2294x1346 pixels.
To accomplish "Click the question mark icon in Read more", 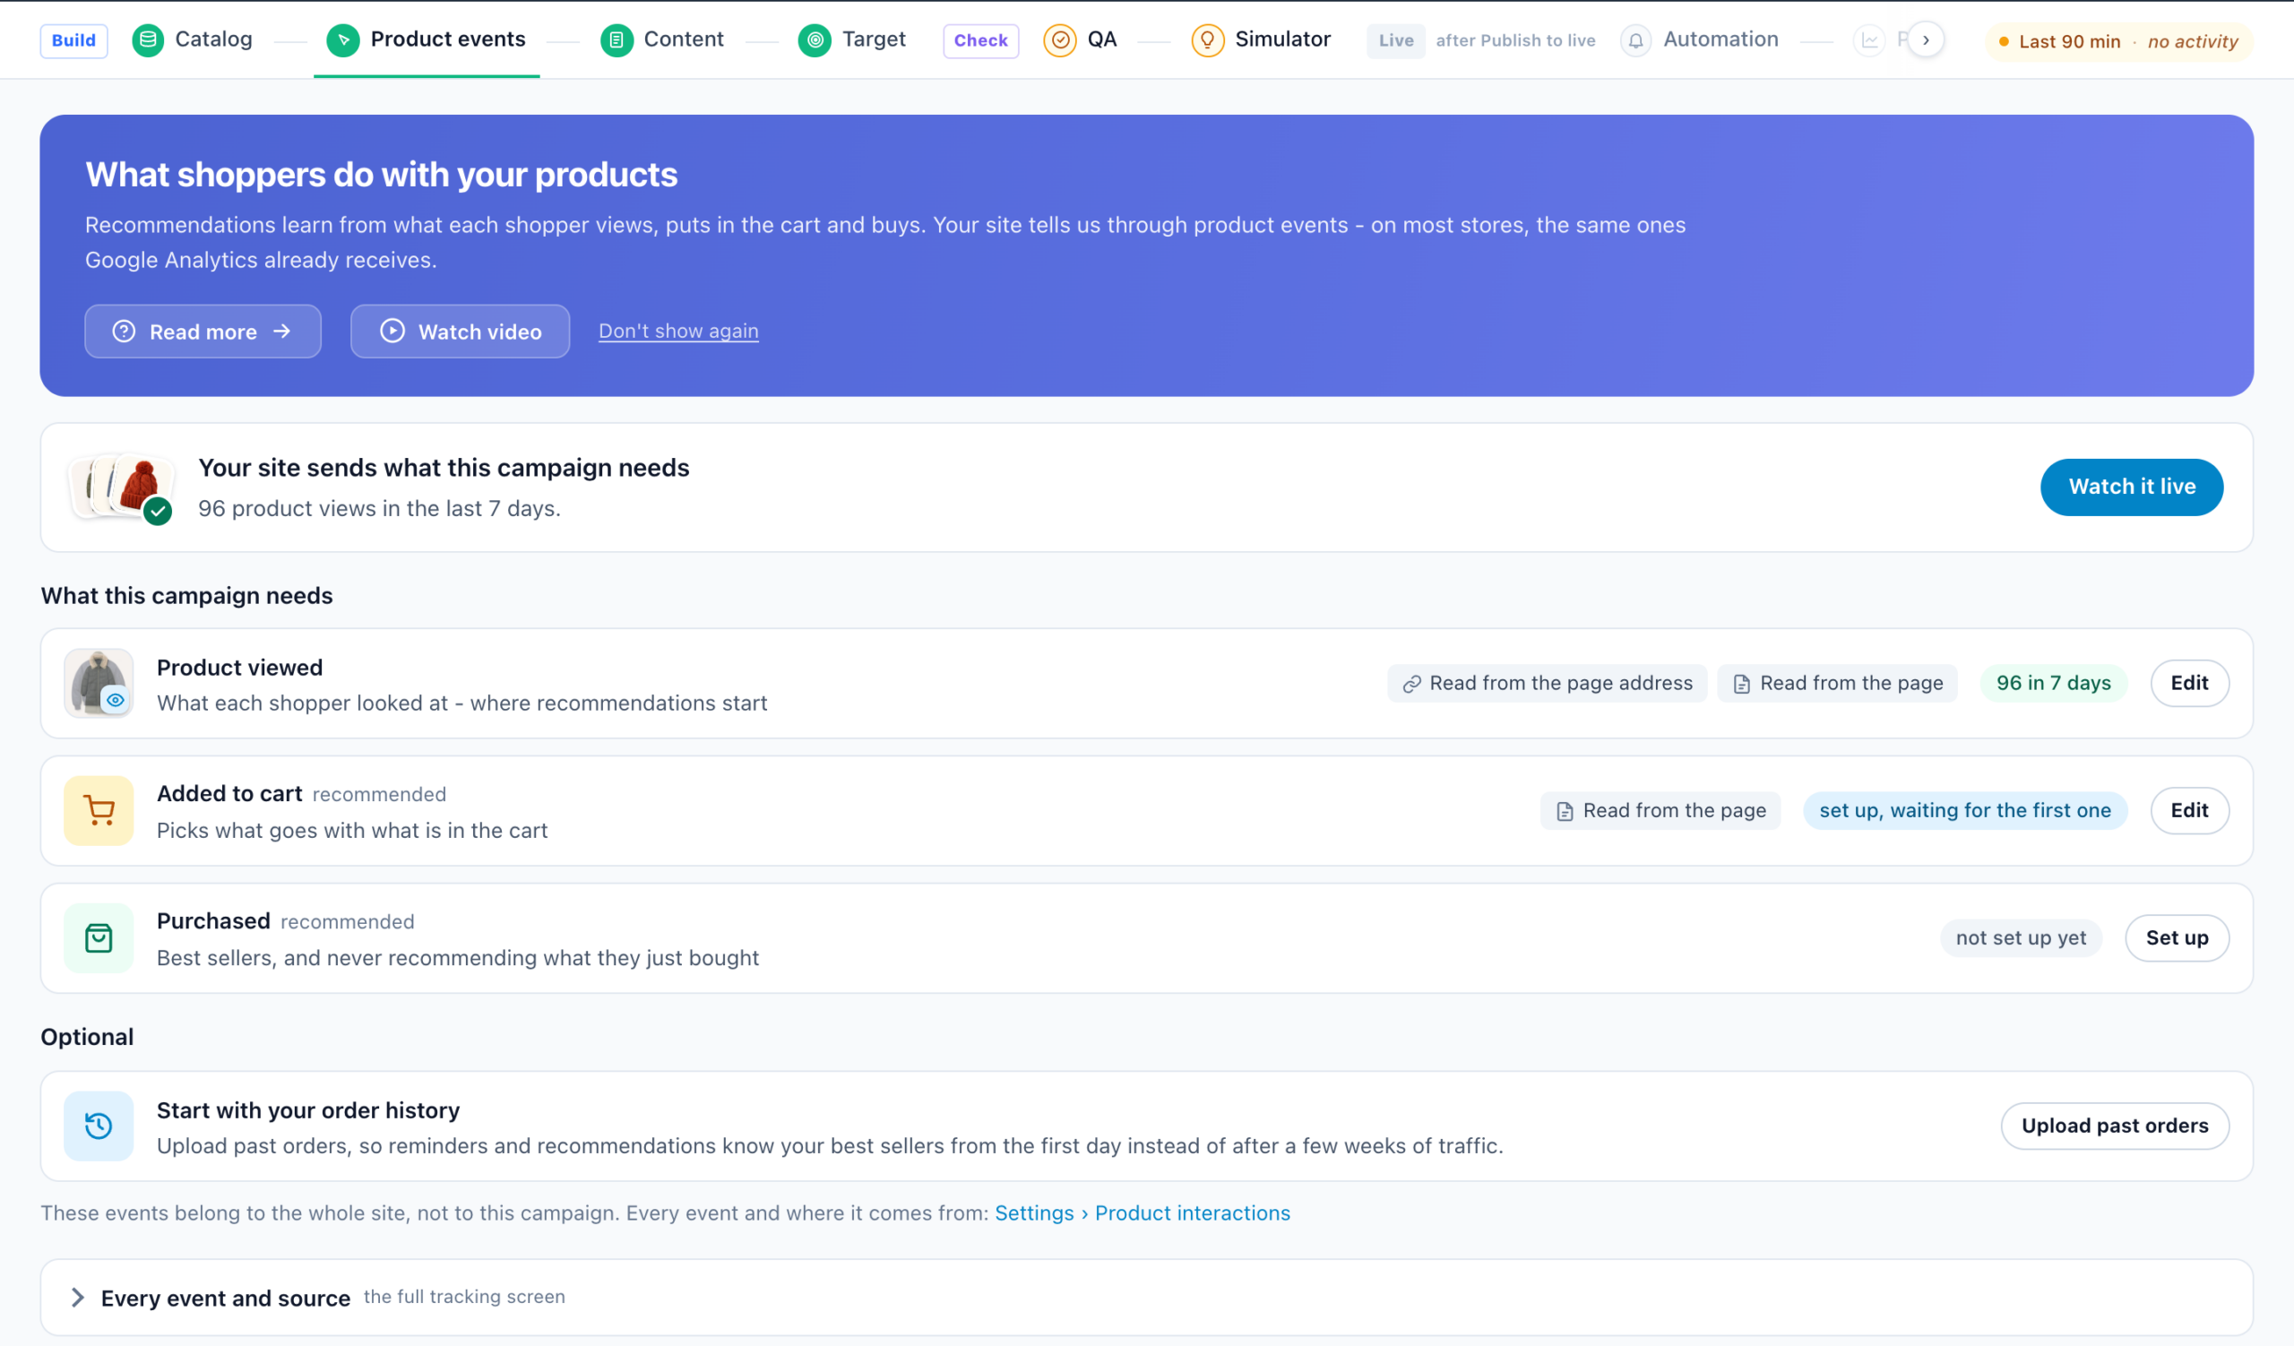I will 124,332.
